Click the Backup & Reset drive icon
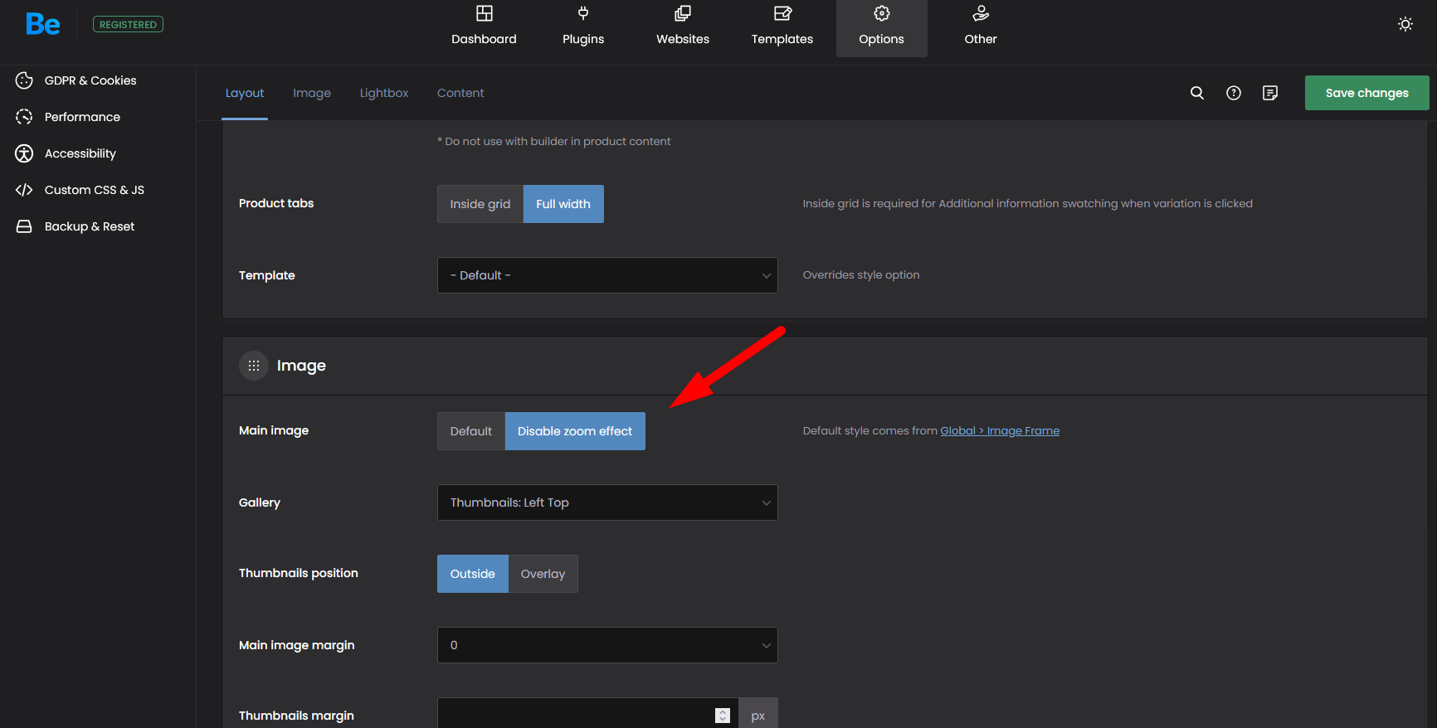 24,226
